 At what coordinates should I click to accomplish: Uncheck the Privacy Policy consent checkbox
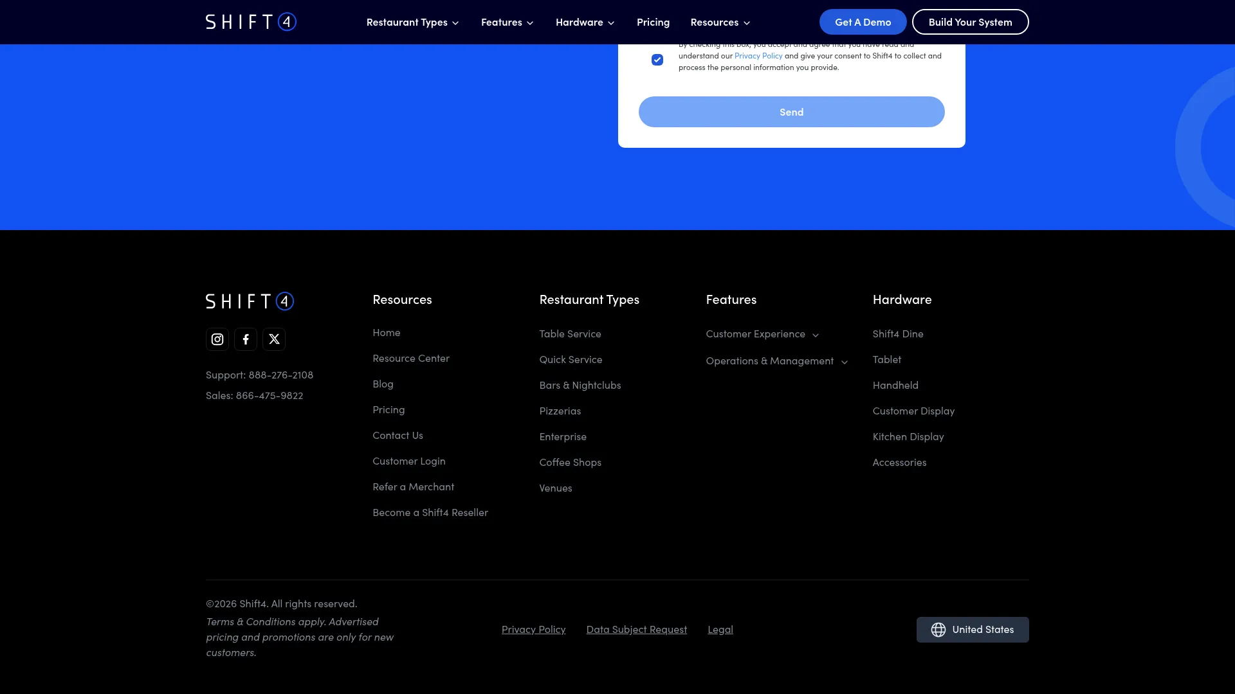point(657,60)
